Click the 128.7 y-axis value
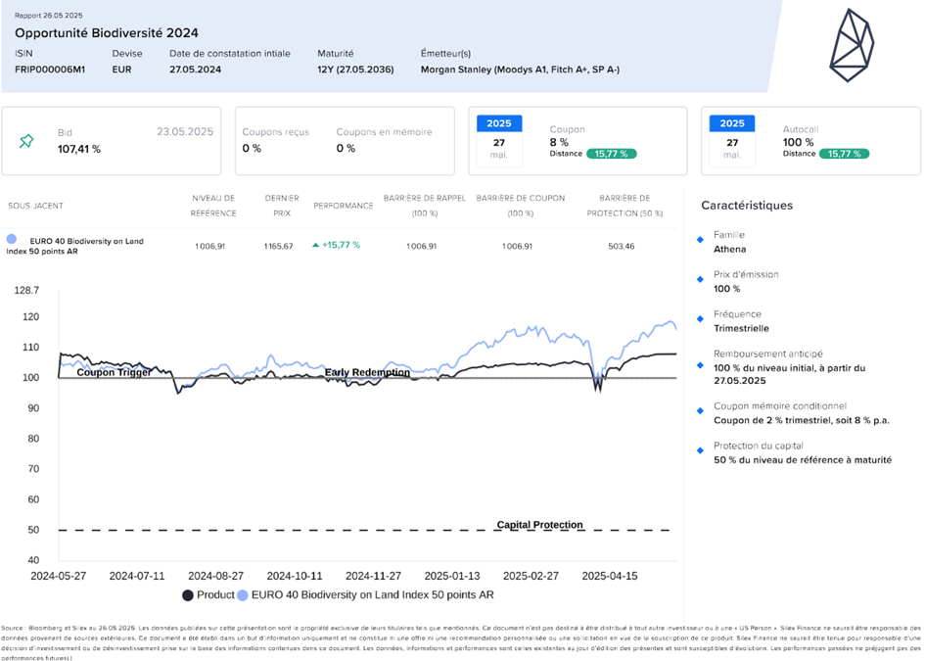 [26, 291]
